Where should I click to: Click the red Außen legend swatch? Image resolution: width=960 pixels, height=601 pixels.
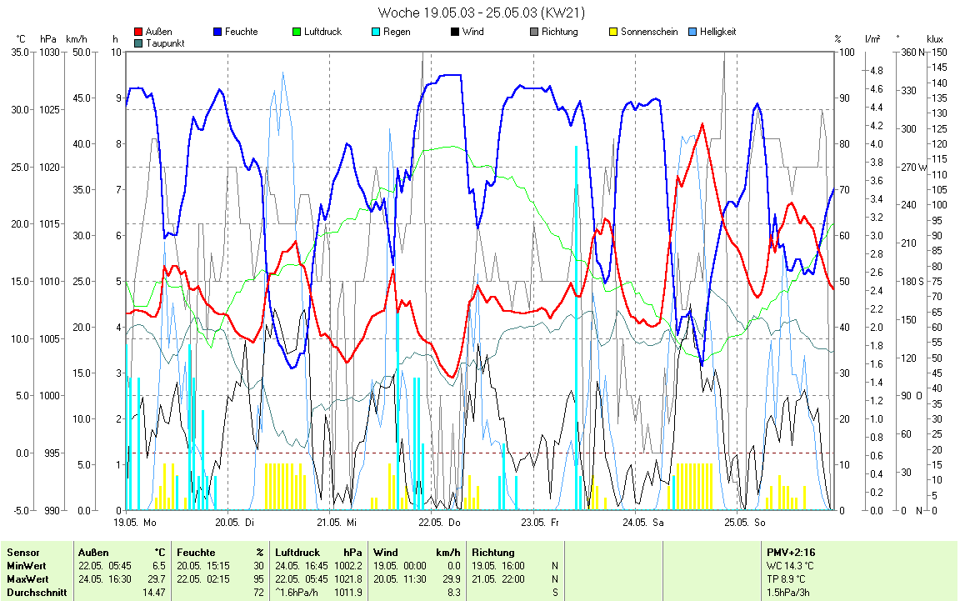138,33
